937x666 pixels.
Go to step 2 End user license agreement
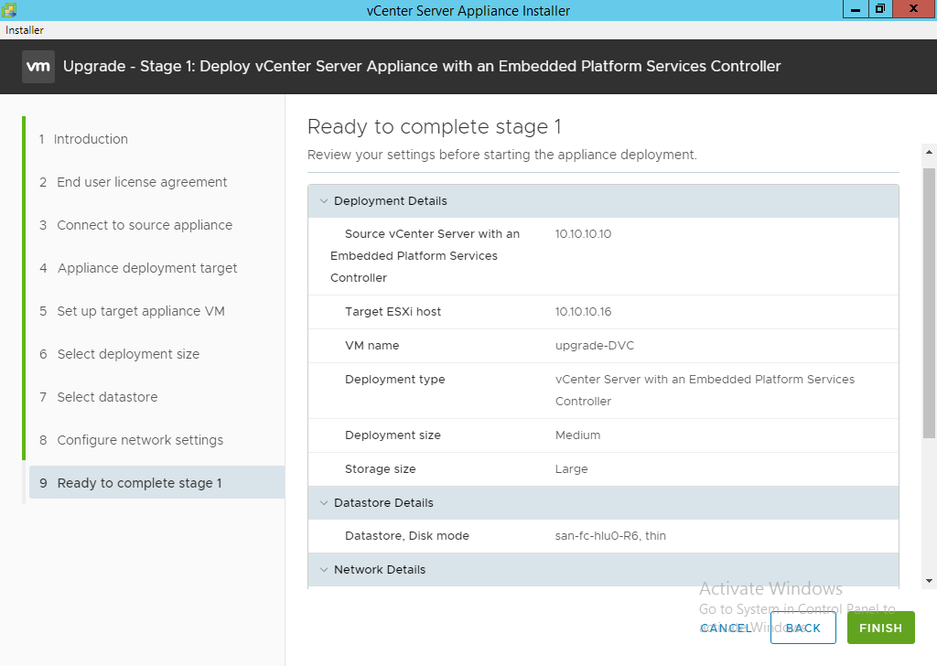coord(134,182)
